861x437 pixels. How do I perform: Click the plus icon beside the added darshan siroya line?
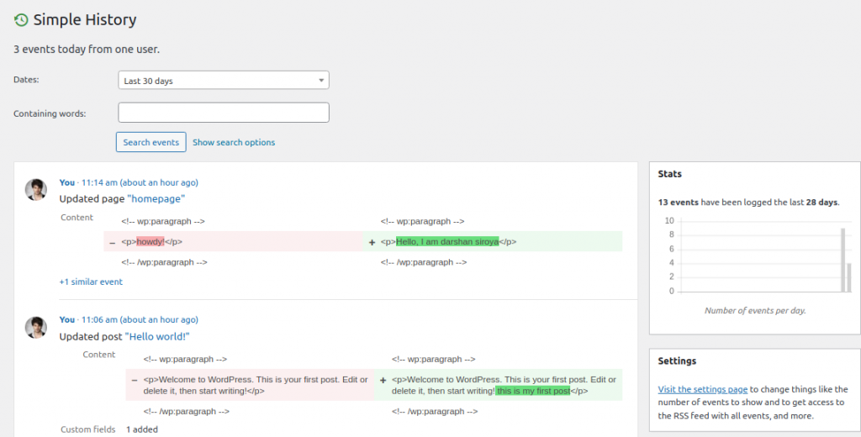[x=372, y=242]
